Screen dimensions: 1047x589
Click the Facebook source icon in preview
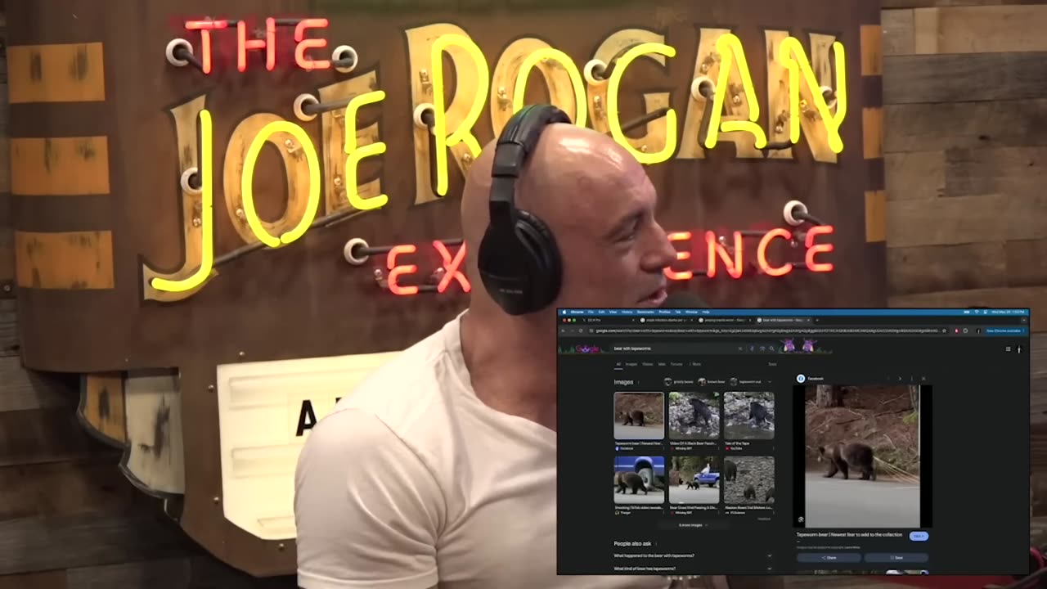[801, 379]
